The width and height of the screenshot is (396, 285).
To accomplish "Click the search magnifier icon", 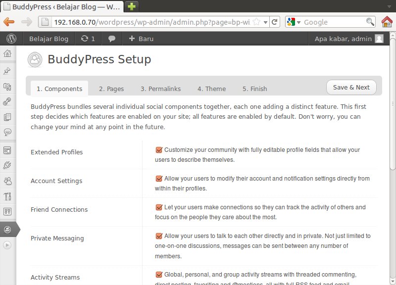I will pyautogui.click(x=370, y=22).
